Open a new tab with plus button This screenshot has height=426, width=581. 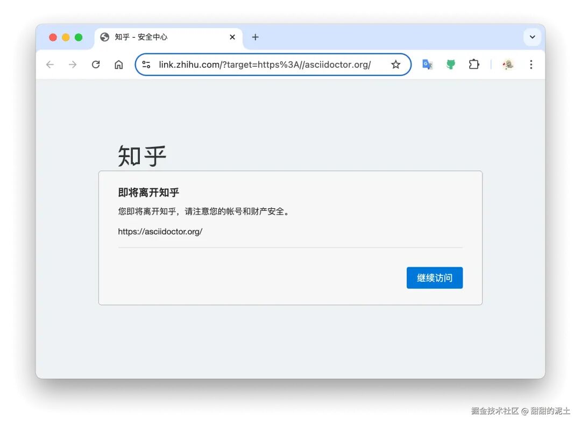(x=256, y=37)
